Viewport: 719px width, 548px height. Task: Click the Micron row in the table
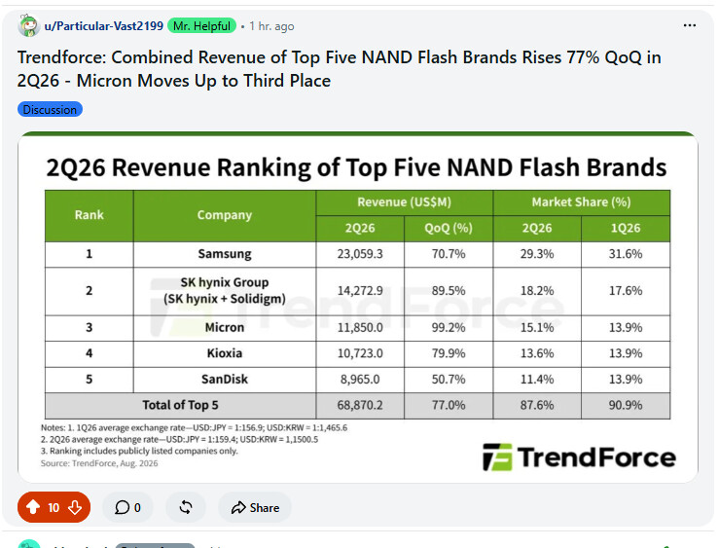coord(358,327)
